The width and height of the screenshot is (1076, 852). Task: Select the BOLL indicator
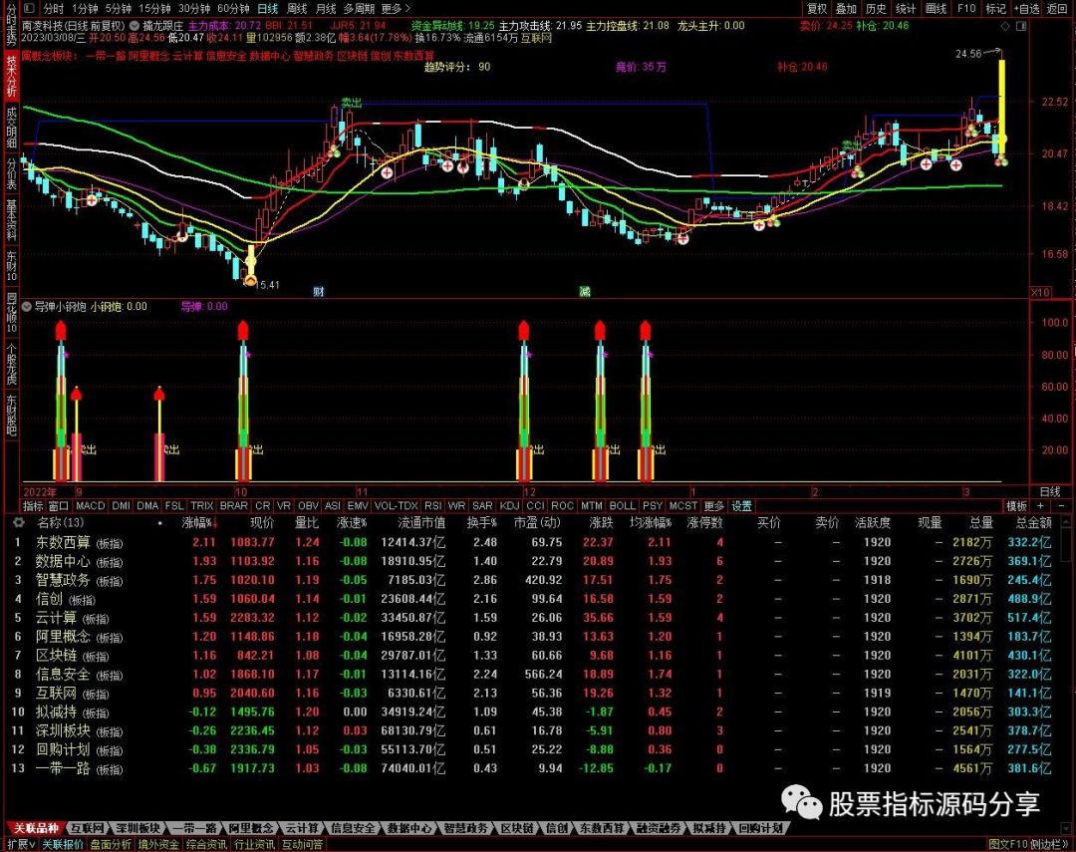click(623, 506)
